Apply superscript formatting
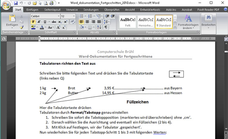The width and height of the screenshot is (228, 139). point(66,22)
